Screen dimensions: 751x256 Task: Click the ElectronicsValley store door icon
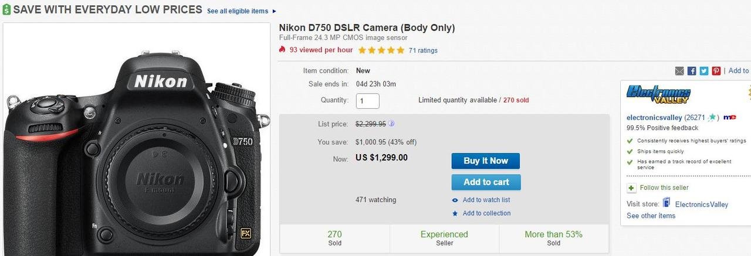667,203
